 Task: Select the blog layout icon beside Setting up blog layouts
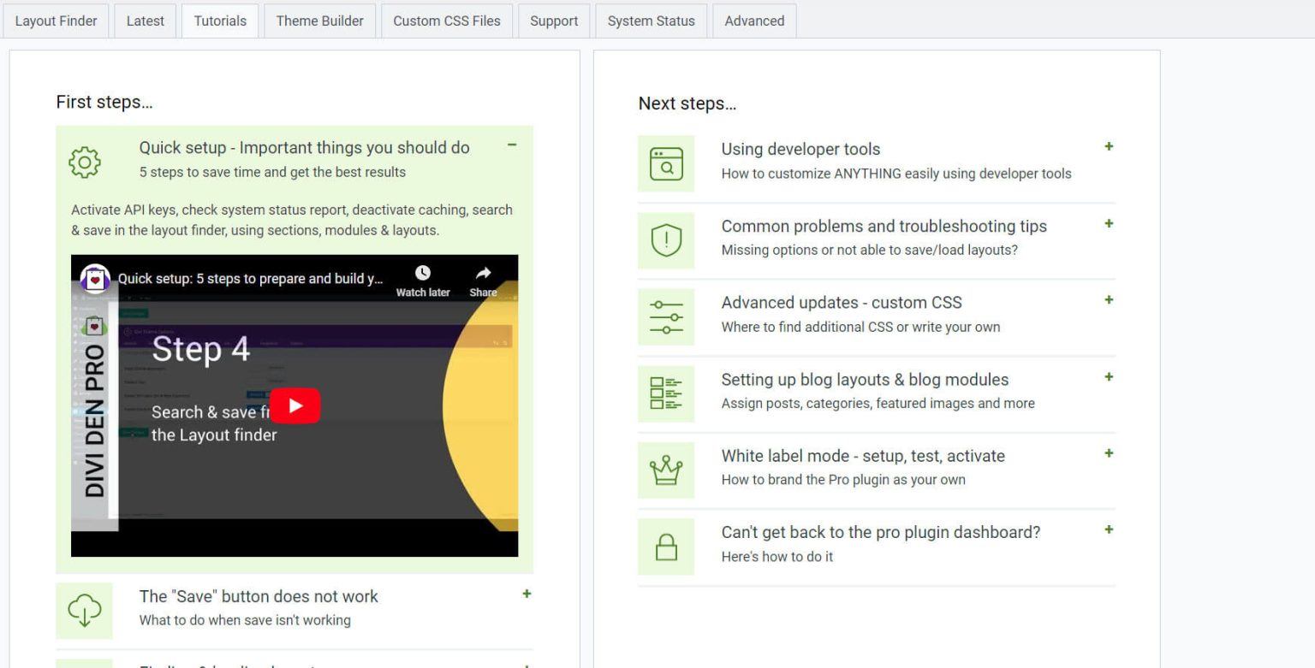click(666, 393)
